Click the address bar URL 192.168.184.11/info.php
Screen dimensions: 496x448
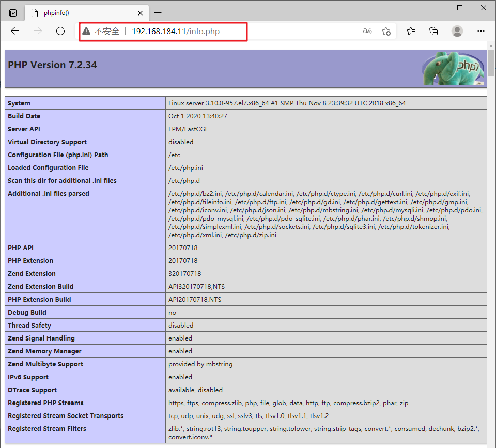[x=176, y=32]
